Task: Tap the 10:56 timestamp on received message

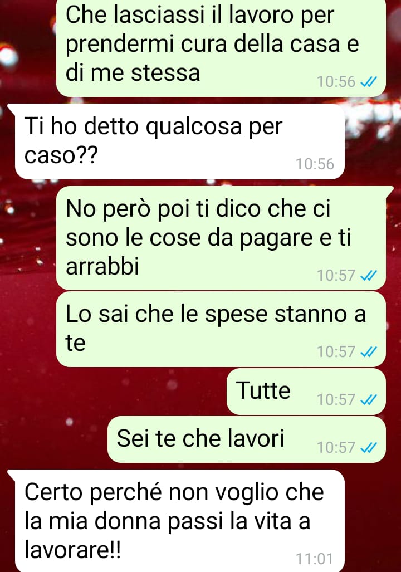Action: click(x=315, y=164)
